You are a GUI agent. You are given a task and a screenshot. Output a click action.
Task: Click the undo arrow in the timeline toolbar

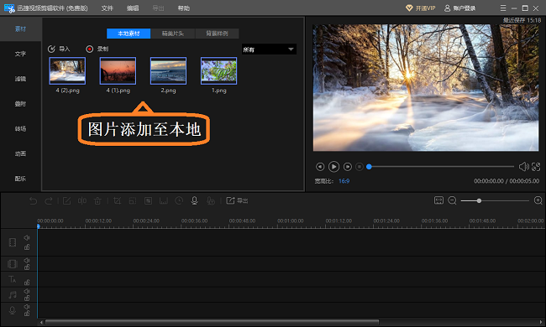33,201
